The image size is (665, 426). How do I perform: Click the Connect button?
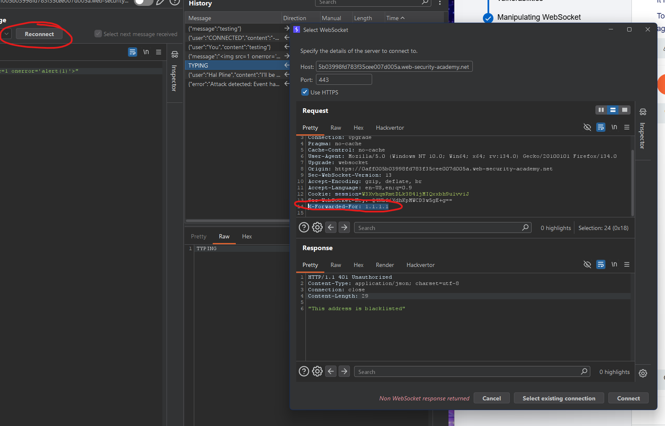[x=628, y=398]
